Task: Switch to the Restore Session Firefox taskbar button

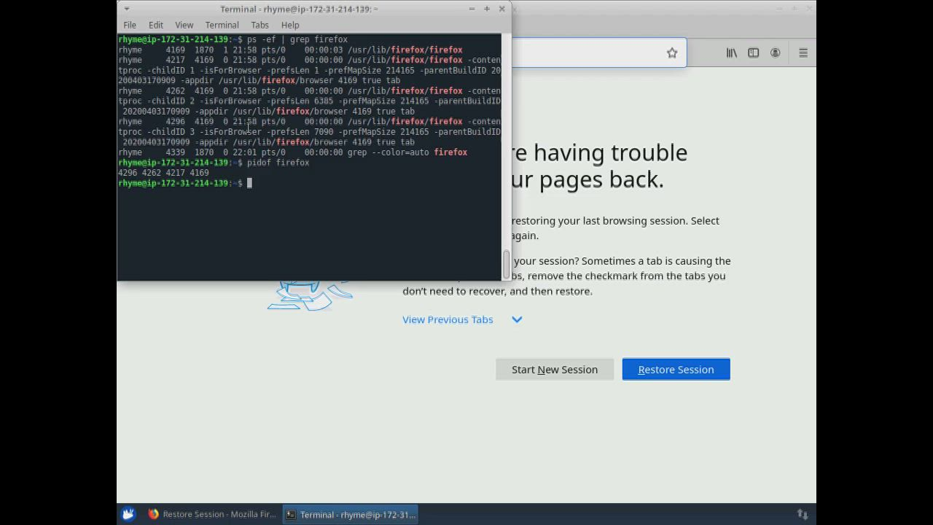Action: [211, 514]
